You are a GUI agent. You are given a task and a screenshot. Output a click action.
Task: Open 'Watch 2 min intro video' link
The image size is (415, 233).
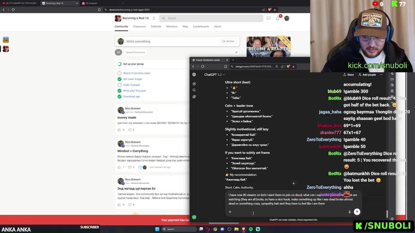136,73
